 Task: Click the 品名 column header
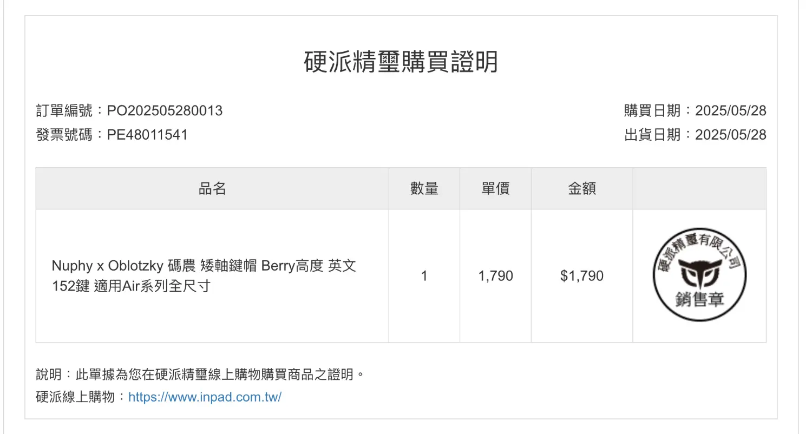point(212,188)
